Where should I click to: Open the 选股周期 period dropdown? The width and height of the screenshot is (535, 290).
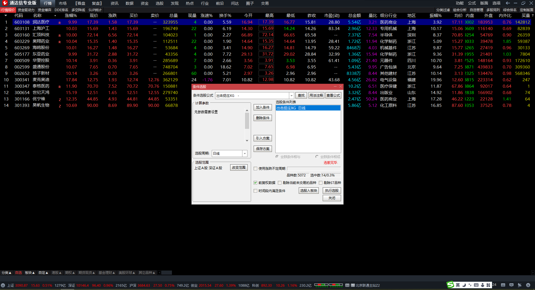coord(245,153)
